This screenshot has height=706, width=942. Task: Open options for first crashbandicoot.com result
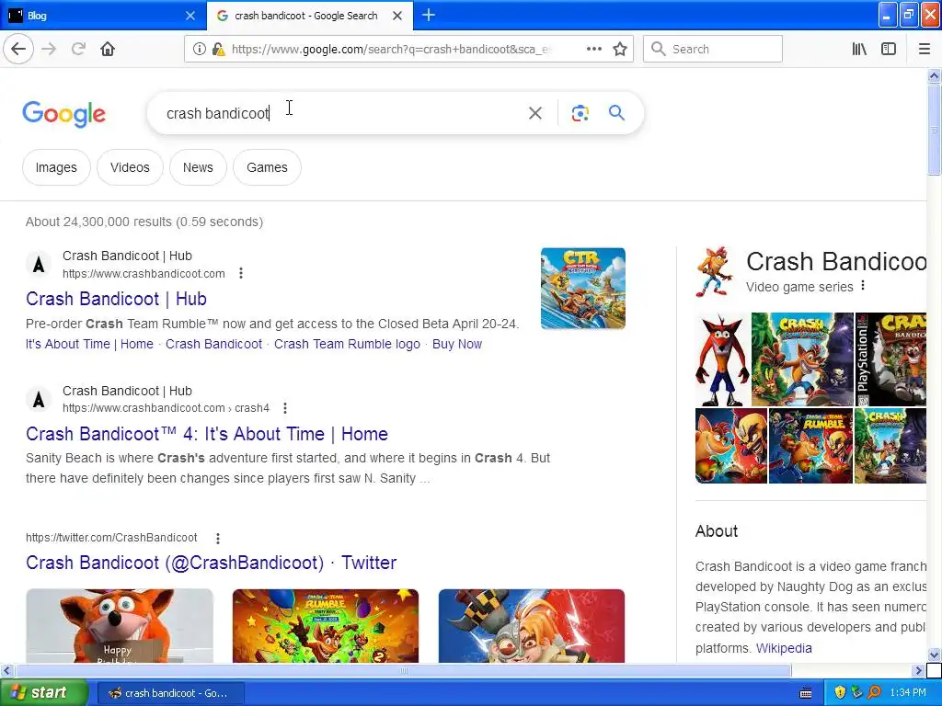point(241,273)
